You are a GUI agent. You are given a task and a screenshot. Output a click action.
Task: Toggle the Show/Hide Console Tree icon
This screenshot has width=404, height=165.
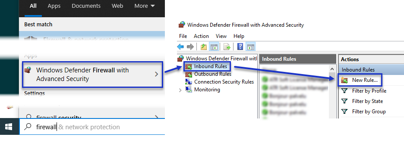click(214, 47)
